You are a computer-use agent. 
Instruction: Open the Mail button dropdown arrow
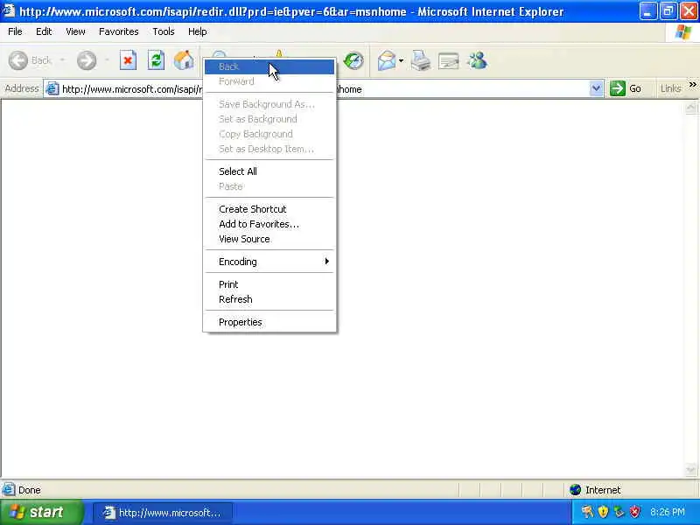point(402,60)
